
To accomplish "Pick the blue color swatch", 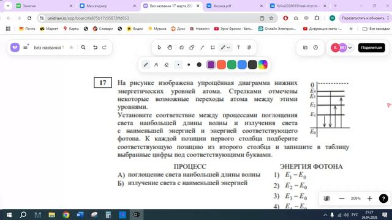I will click(x=242, y=65).
